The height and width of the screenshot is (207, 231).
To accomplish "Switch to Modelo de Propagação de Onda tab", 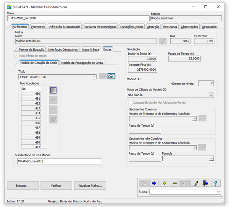I will [82, 63].
